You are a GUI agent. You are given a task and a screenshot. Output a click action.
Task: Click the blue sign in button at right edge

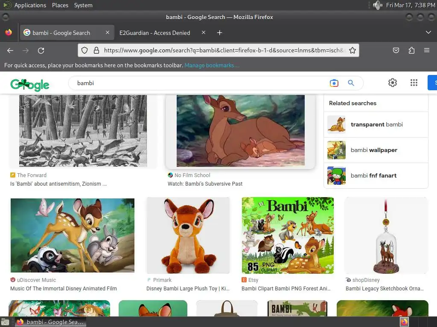(432, 83)
